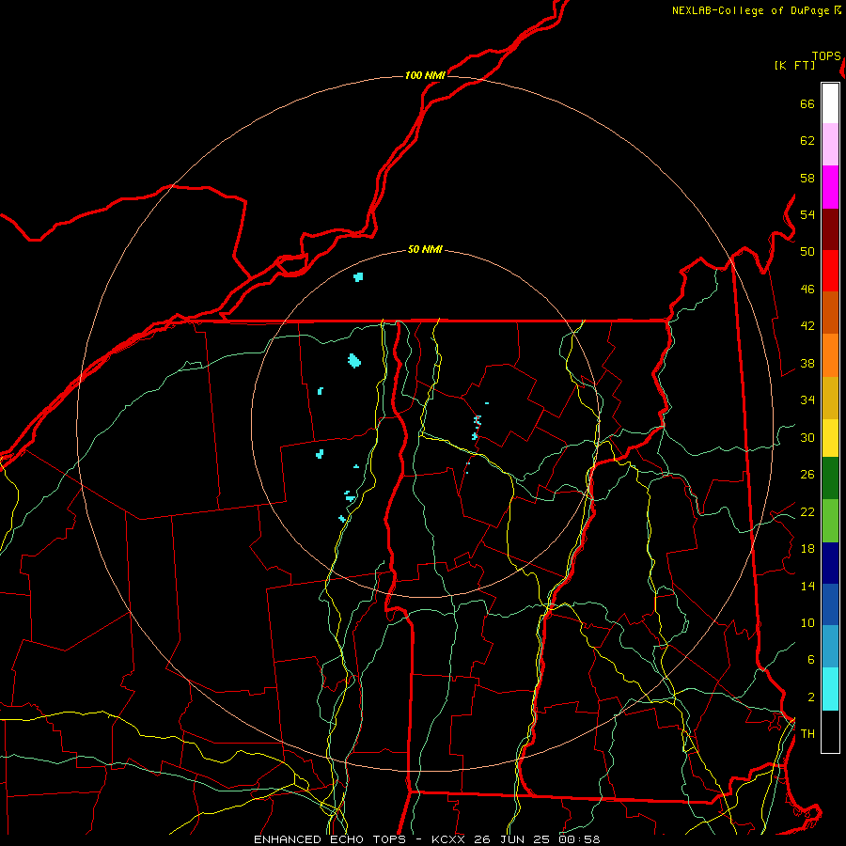Viewport: 846px width, 846px height.
Task: Click the legend value 22
Action: [x=807, y=512]
